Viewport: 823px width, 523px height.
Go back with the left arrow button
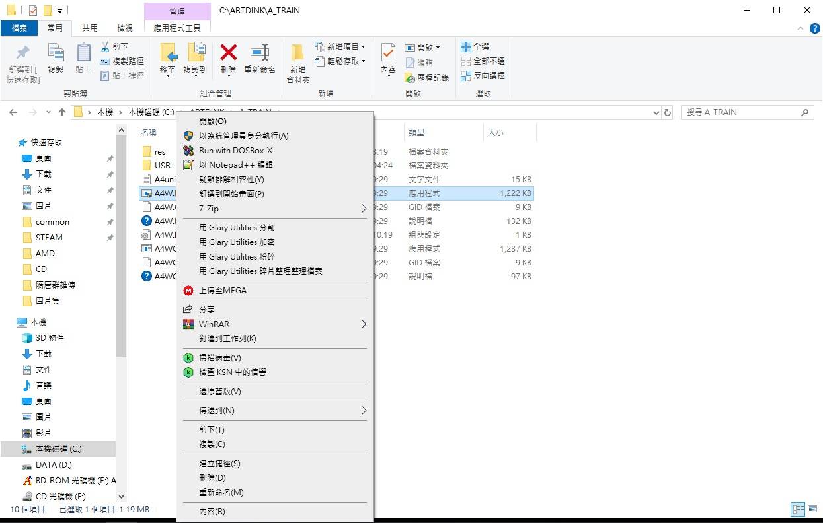pos(13,112)
